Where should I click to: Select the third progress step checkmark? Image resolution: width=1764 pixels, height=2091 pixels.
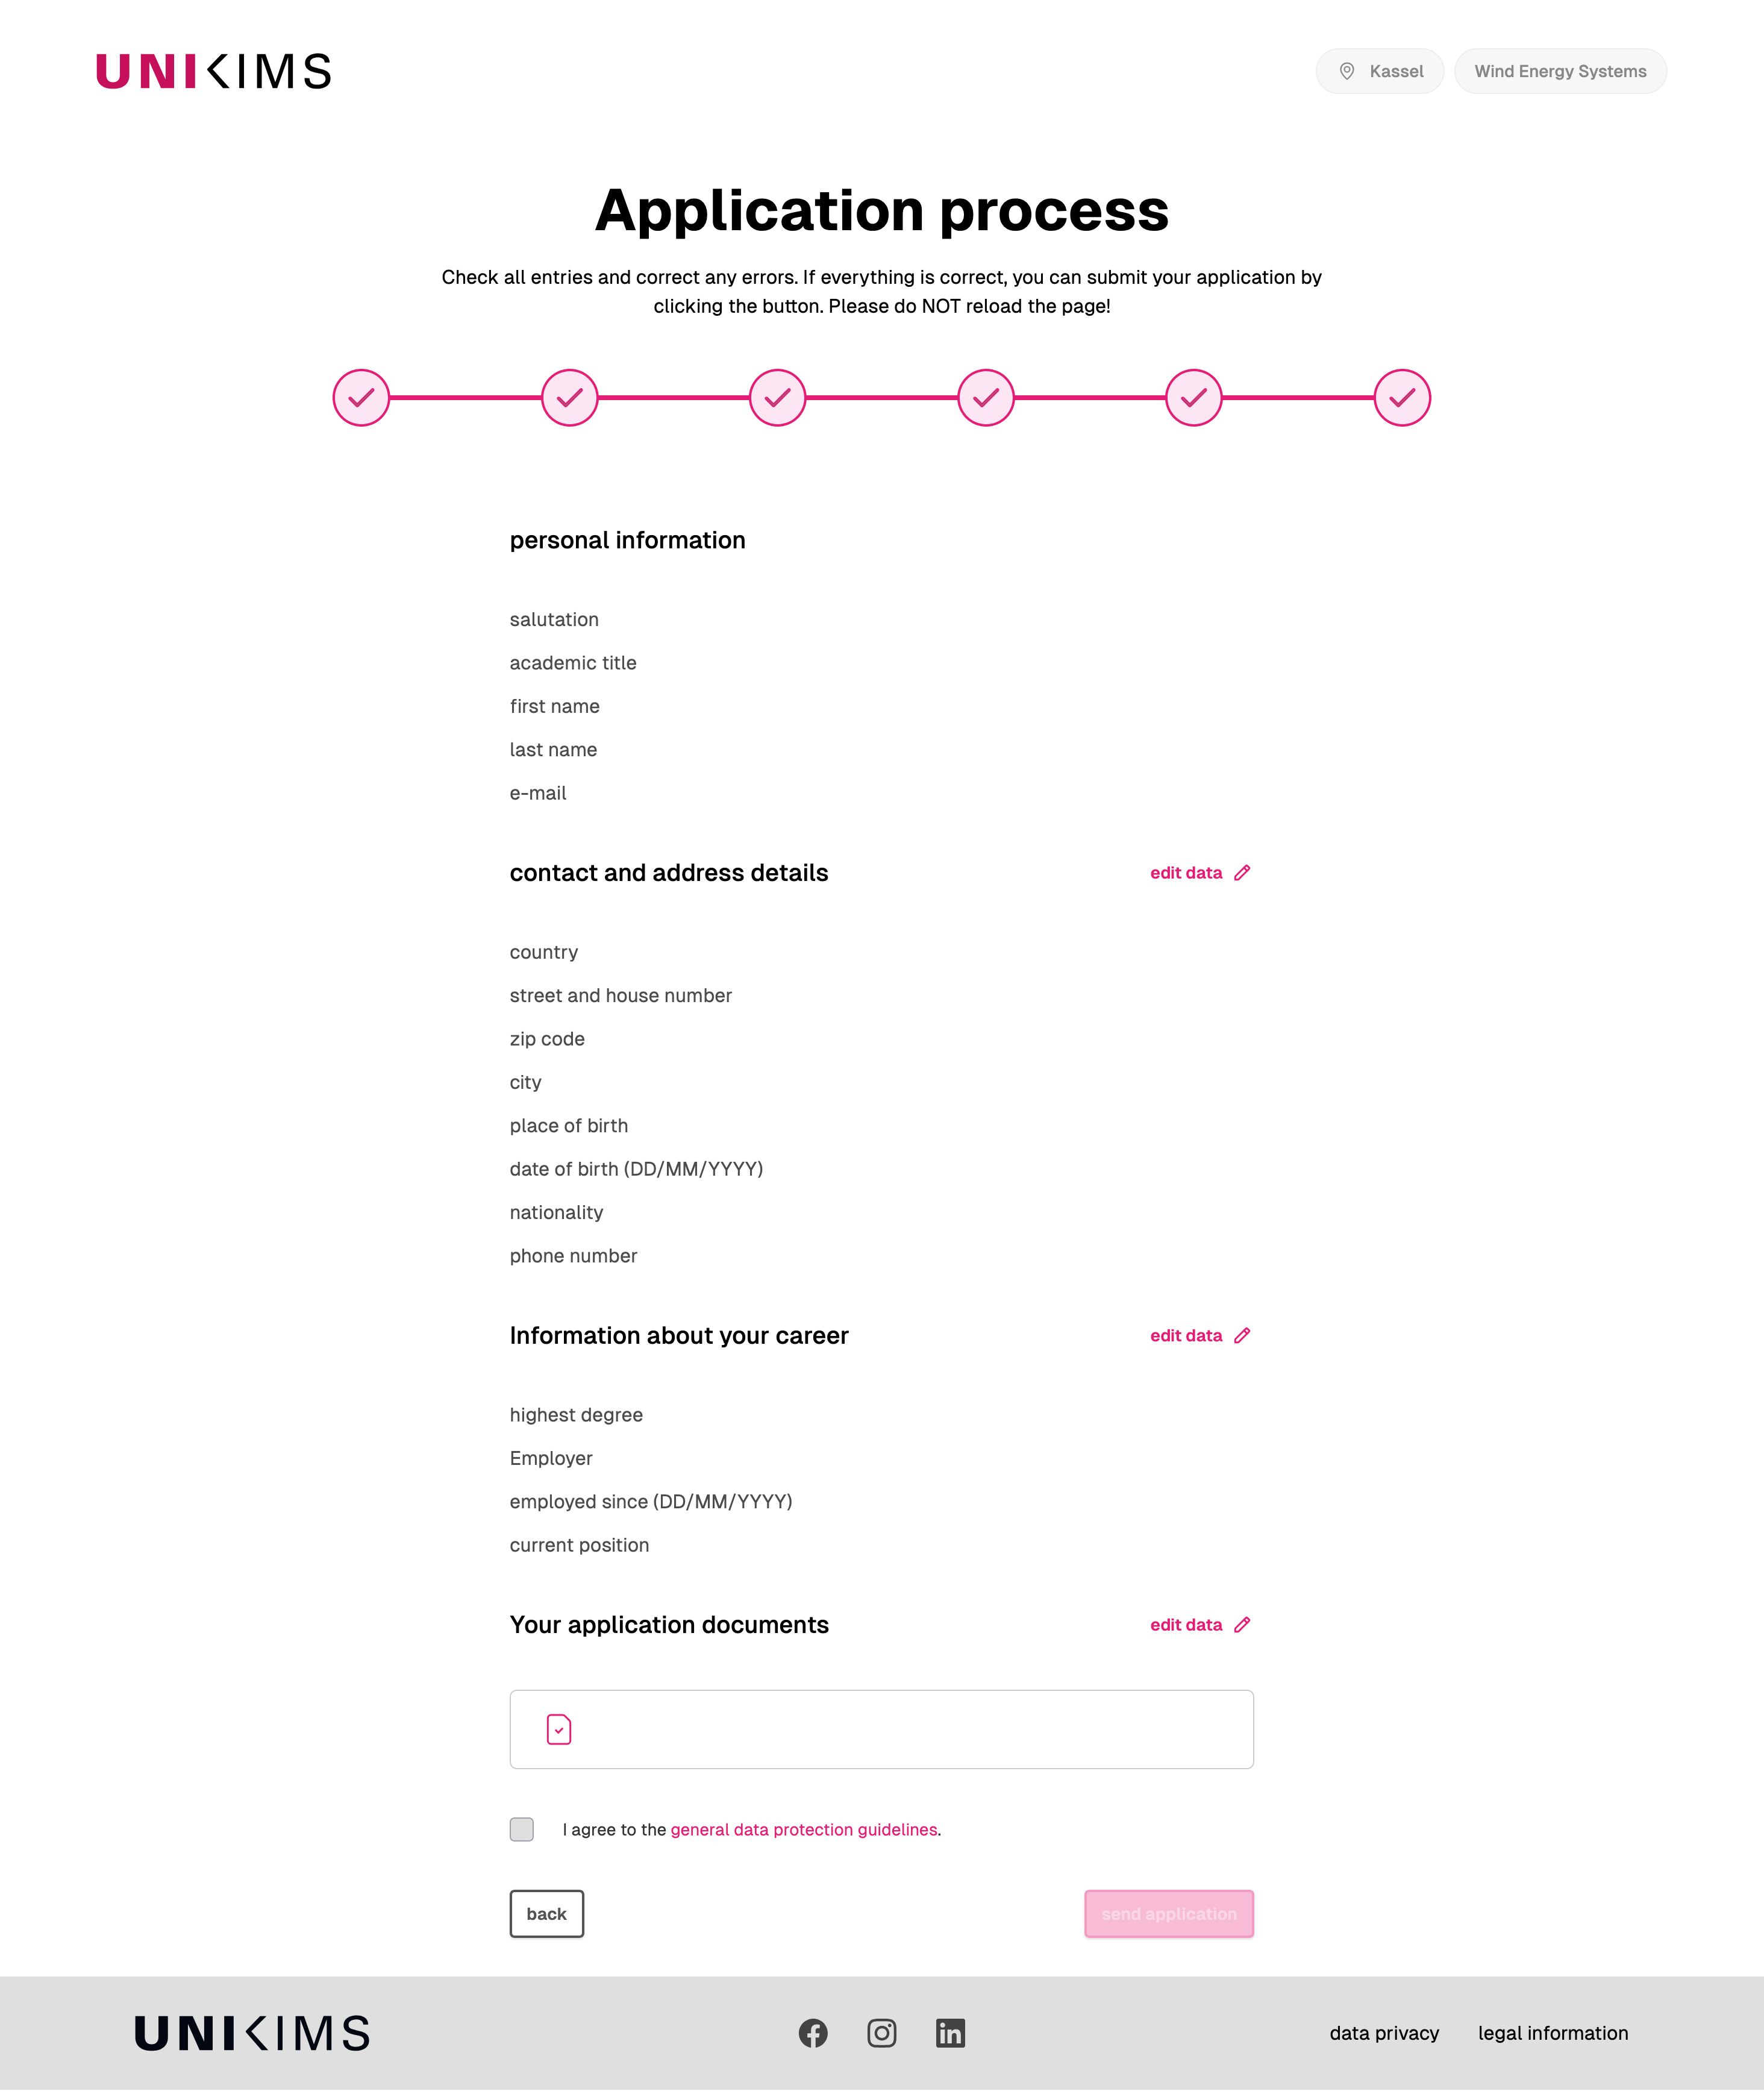click(777, 398)
